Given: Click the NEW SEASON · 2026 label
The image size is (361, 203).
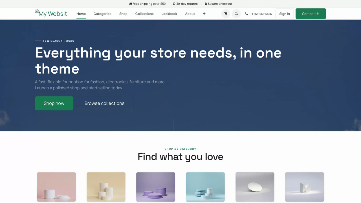Looking at the screenshot, I should pyautogui.click(x=58, y=41).
